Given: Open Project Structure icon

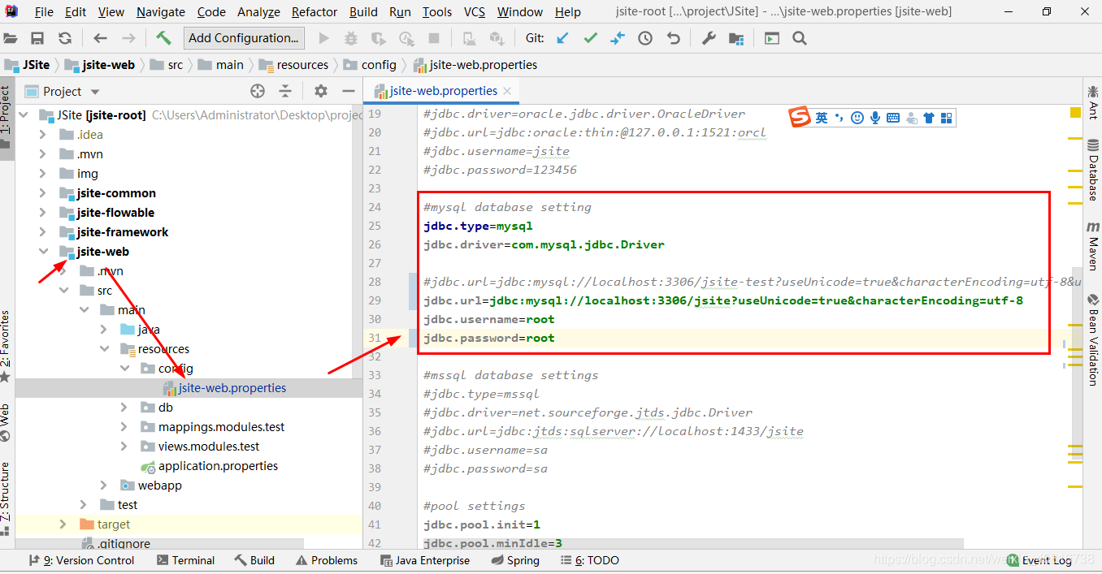Looking at the screenshot, I should pyautogui.click(x=736, y=38).
